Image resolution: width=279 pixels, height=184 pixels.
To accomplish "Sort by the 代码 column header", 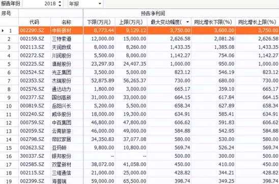I will 34,22.
